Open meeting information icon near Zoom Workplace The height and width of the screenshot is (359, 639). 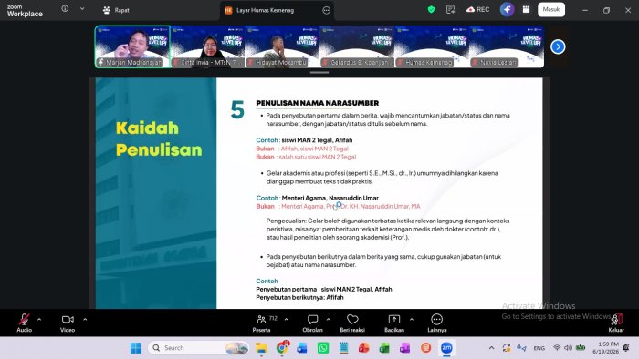[x=65, y=8]
